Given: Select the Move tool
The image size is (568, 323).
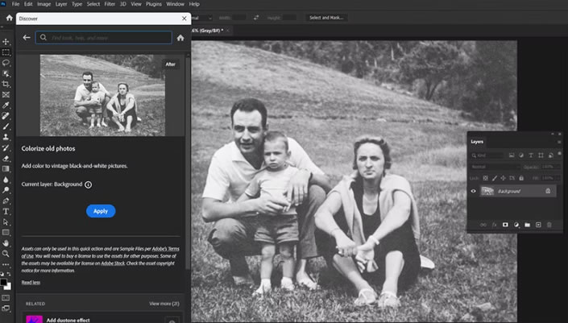Looking at the screenshot, I should tap(6, 41).
